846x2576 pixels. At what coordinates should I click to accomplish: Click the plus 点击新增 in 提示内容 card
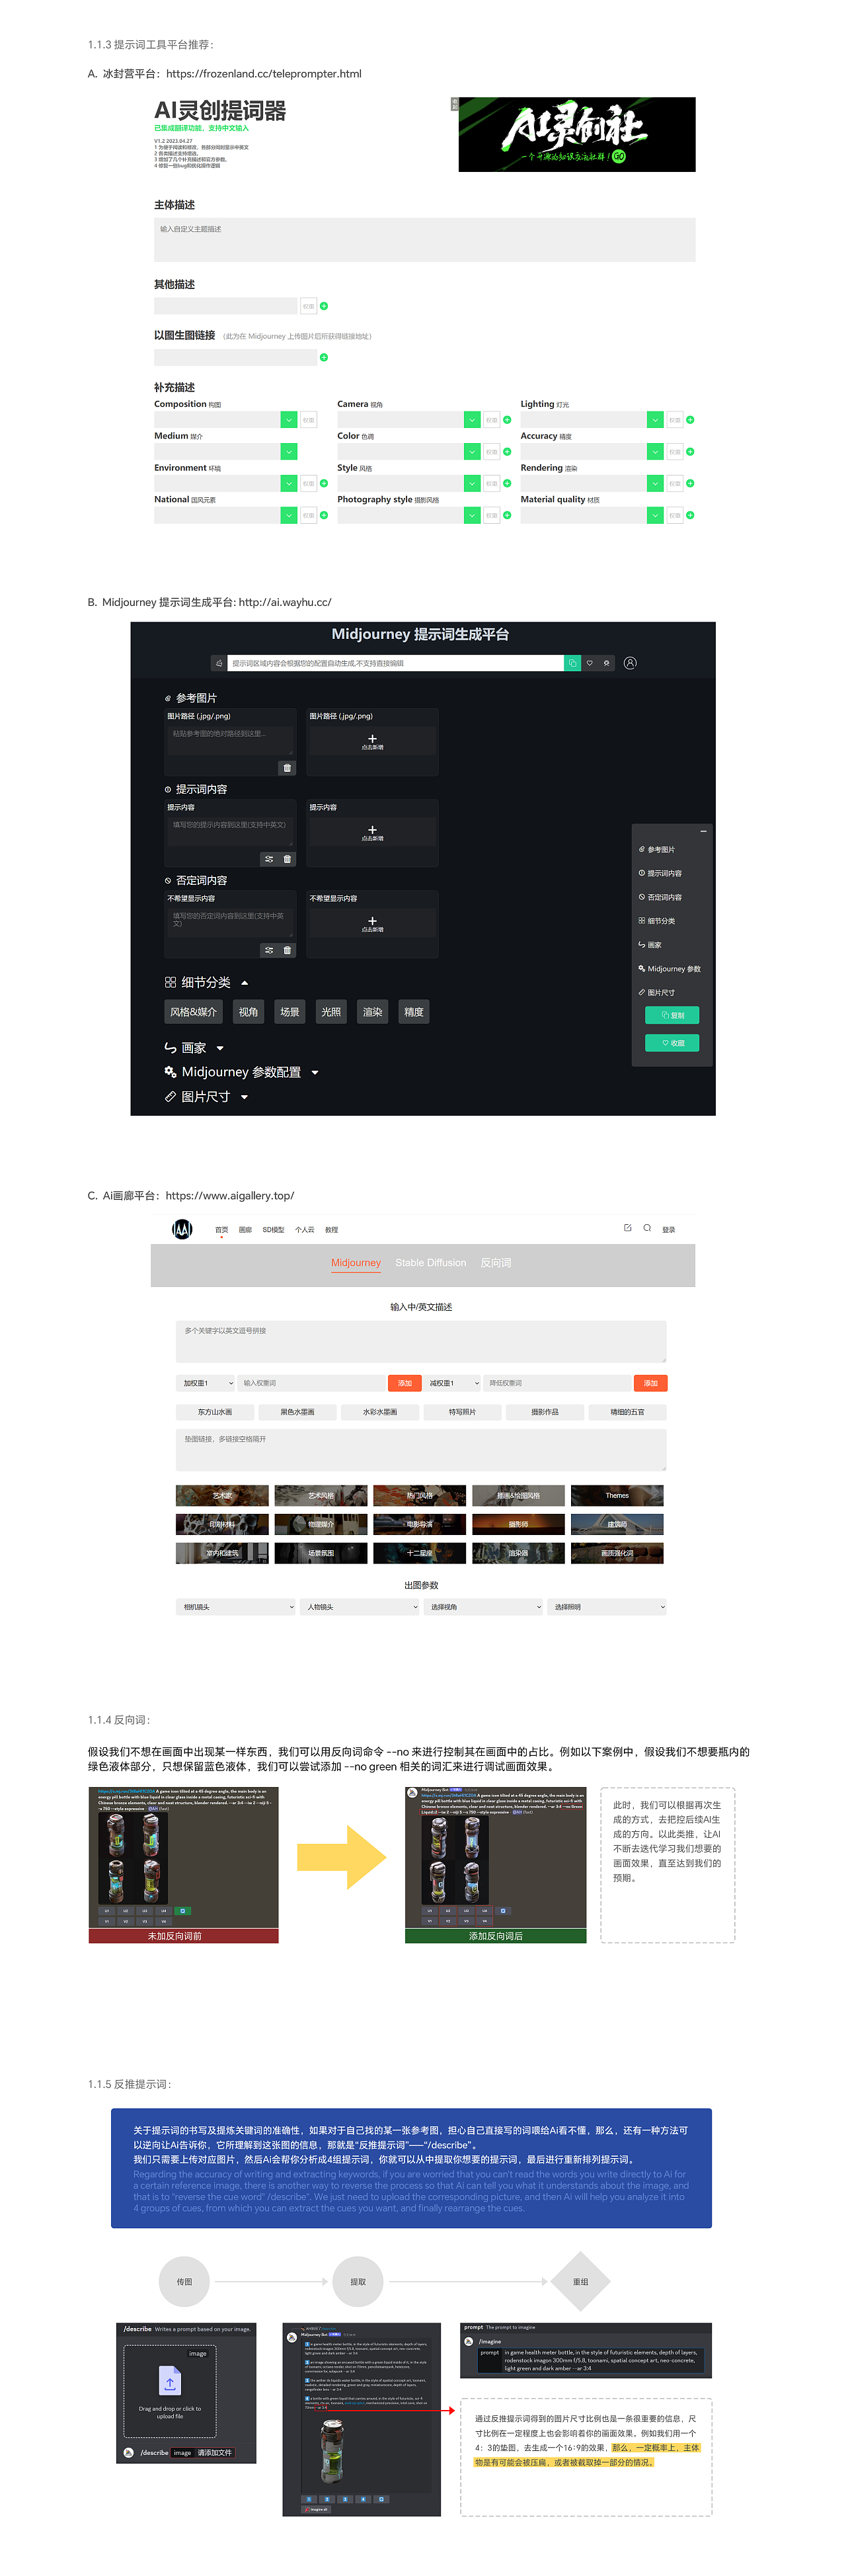373,832
